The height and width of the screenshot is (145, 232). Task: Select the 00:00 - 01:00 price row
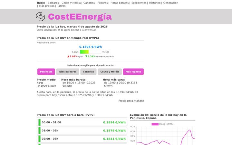tap(82, 122)
